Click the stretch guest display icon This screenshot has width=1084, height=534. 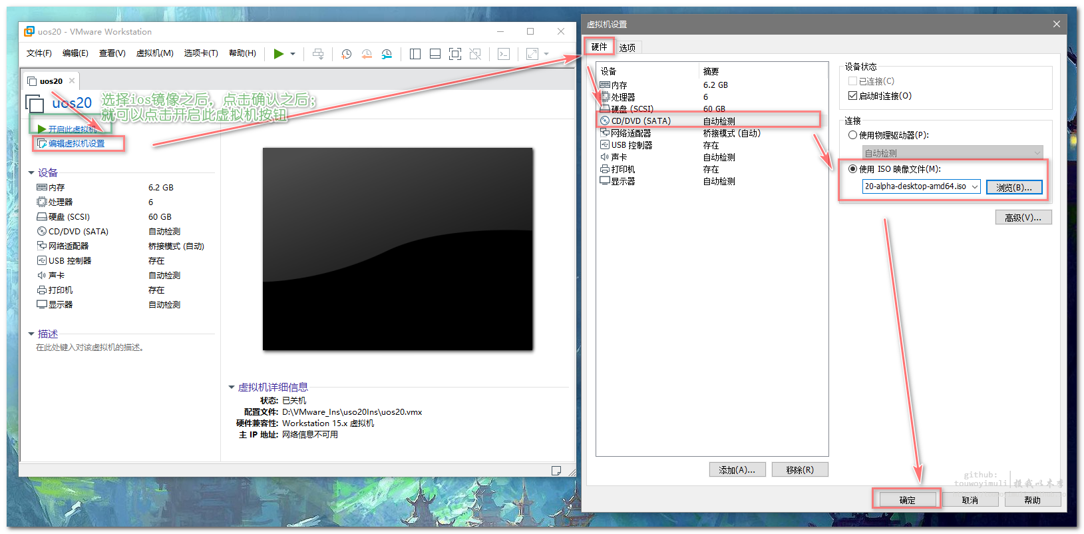pyautogui.click(x=532, y=54)
